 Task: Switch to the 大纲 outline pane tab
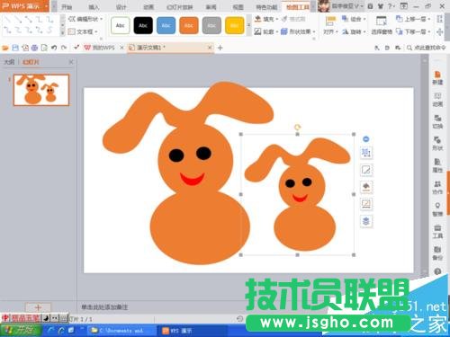(x=9, y=62)
